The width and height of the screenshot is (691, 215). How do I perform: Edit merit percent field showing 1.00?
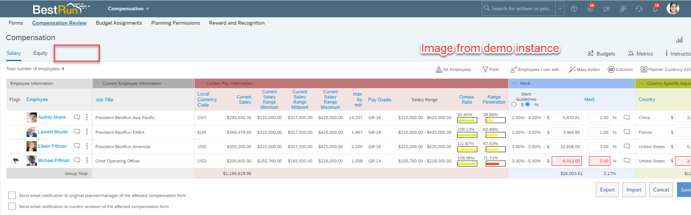(x=600, y=132)
